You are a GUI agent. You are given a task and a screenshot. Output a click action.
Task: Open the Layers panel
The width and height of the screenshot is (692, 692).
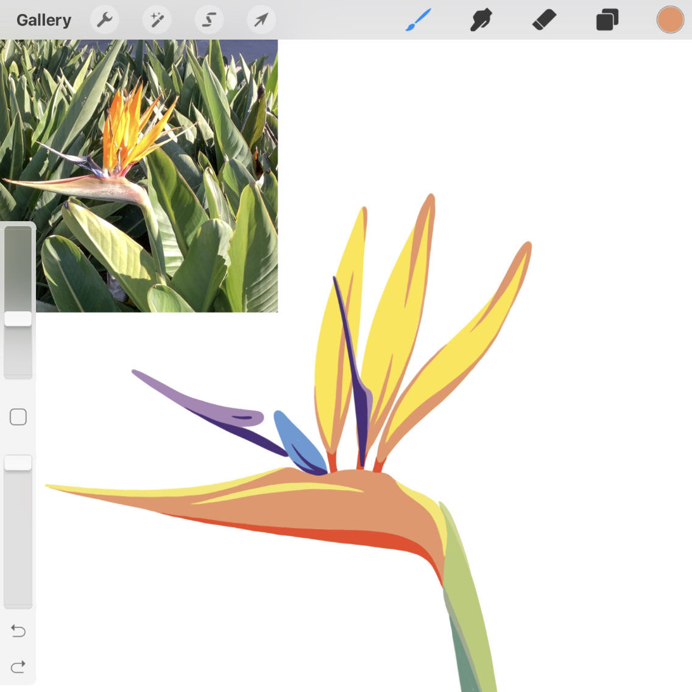pyautogui.click(x=607, y=20)
